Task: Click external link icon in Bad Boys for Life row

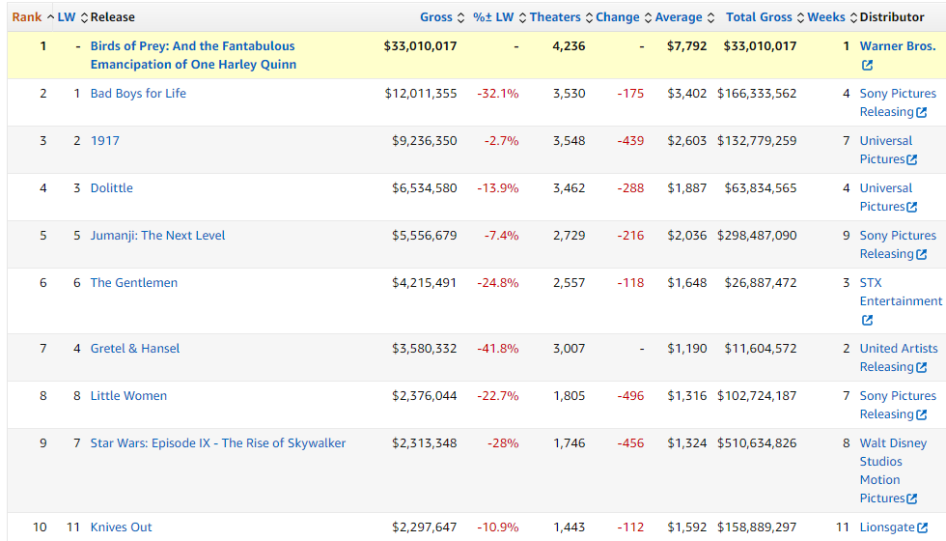Action: 921,112
